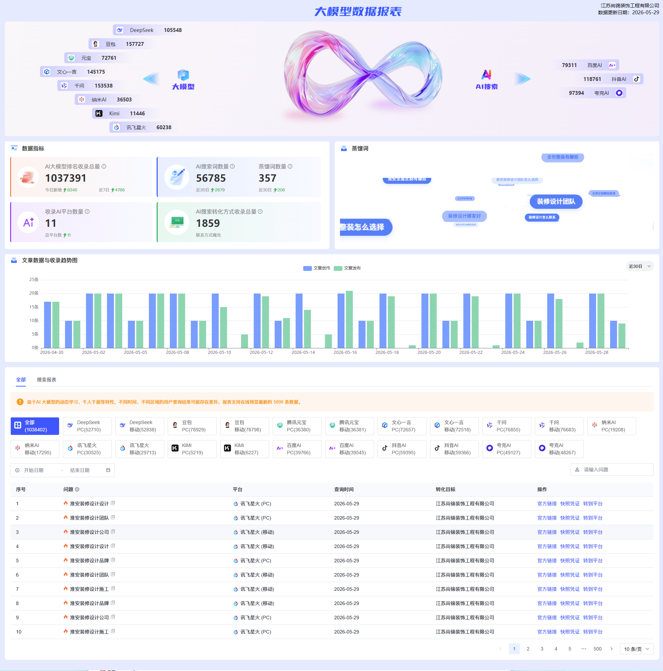
Task: Click the AI搜索 logo icon
Action: [x=487, y=75]
